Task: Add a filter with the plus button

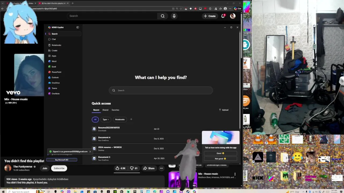Action: (131, 119)
